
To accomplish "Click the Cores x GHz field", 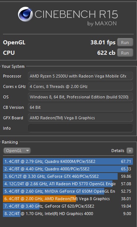I will (80, 86).
